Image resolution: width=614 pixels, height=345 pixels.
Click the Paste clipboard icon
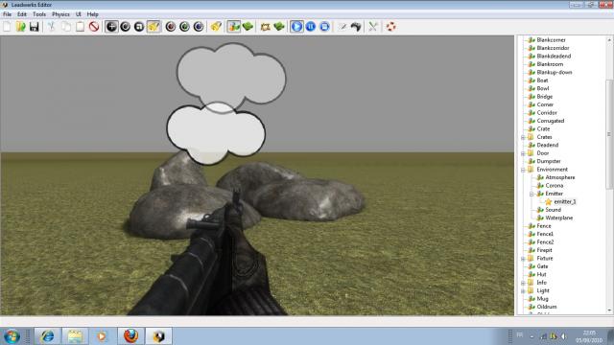[x=80, y=27]
